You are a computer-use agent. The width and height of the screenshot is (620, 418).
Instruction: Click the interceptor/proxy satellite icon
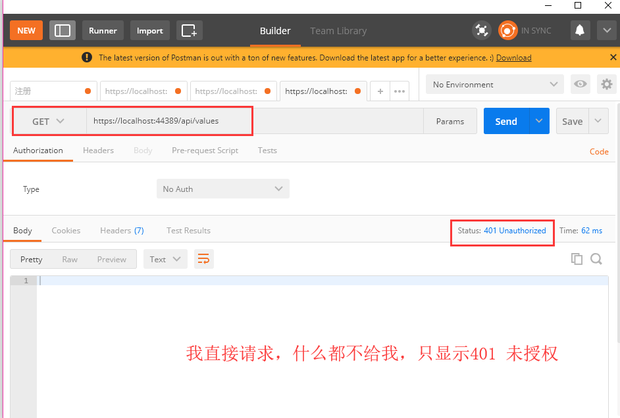[481, 30]
